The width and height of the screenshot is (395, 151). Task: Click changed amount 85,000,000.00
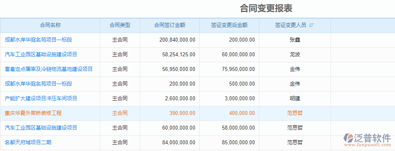(x=238, y=142)
